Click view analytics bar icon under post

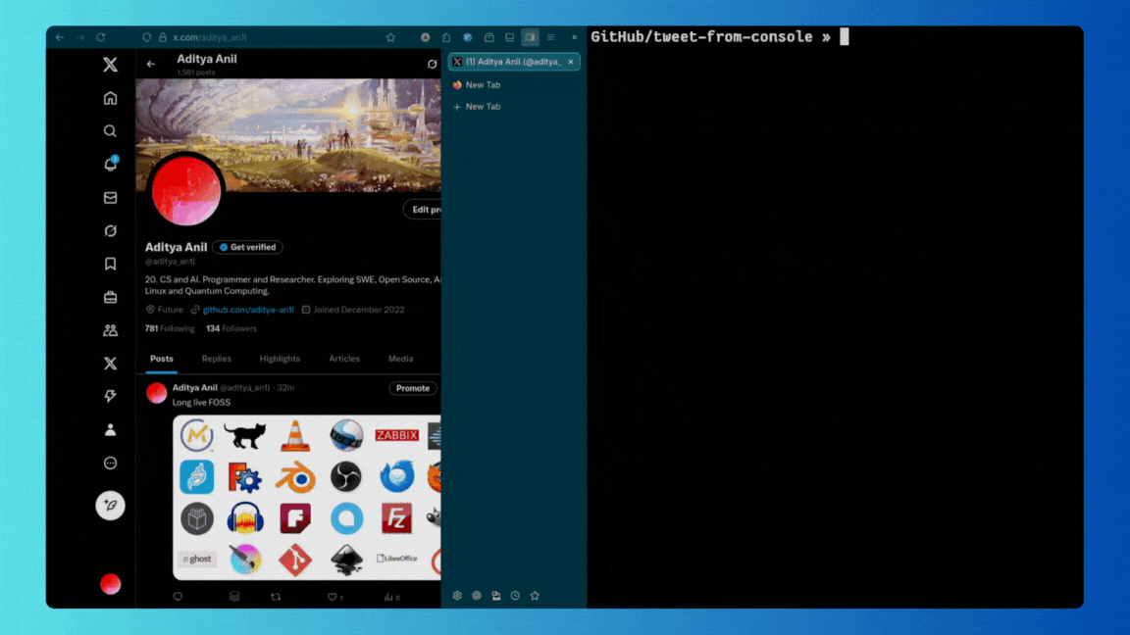(x=388, y=596)
